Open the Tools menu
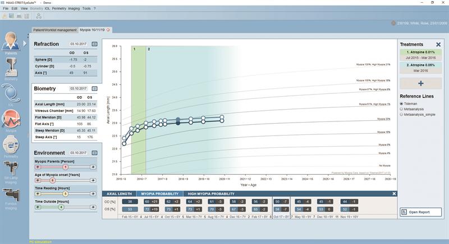Image resolution: width=449 pixels, height=244 pixels. pos(86,8)
